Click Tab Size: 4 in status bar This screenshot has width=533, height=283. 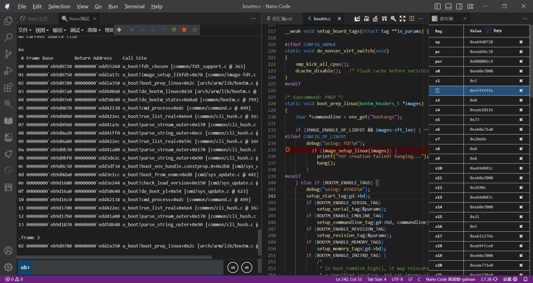click(377, 279)
